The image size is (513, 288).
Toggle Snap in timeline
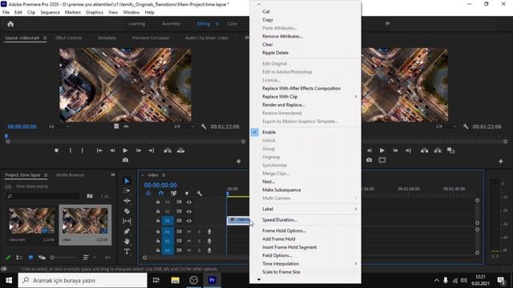point(161,194)
